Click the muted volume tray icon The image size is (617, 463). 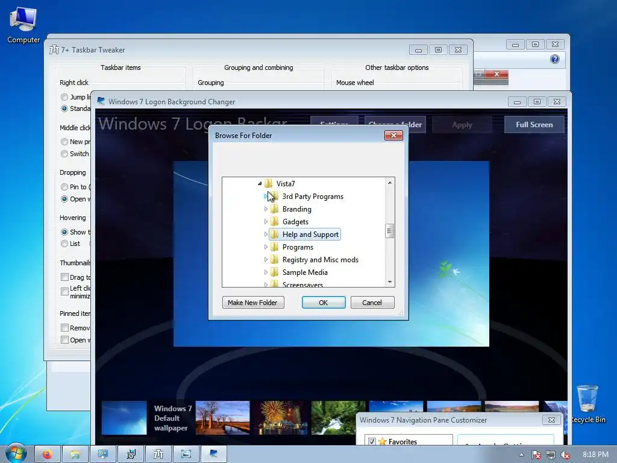pos(565,455)
